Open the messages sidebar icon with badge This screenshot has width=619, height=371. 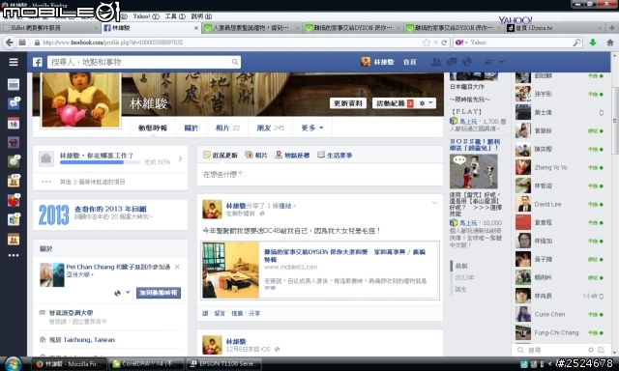click(x=14, y=103)
